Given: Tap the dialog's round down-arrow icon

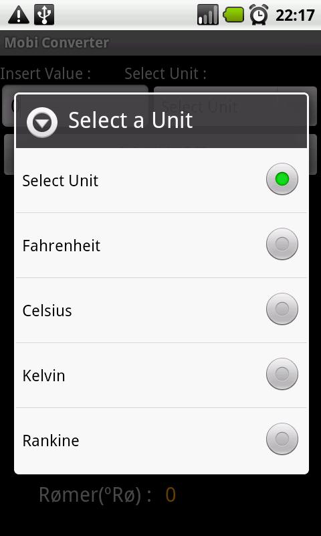Looking at the screenshot, I should 42,122.
